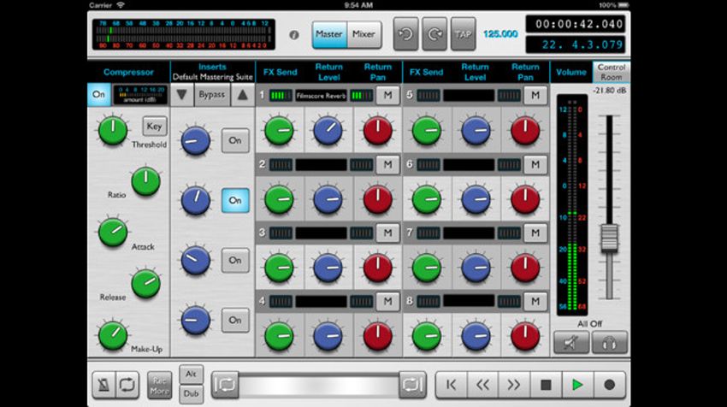Click the record circle button
Image resolution: width=727 pixels, height=407 pixels.
pyautogui.click(x=609, y=385)
